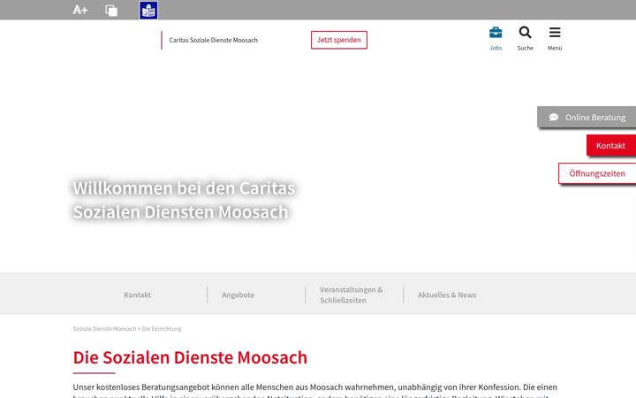This screenshot has height=398, width=636.
Task: Click the Willkommen bei den Caritas headline
Action: coord(184,200)
